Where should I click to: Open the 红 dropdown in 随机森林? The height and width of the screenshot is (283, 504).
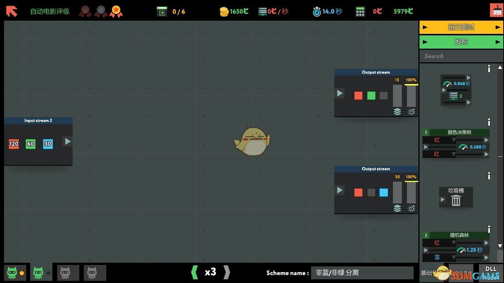pyautogui.click(x=439, y=243)
